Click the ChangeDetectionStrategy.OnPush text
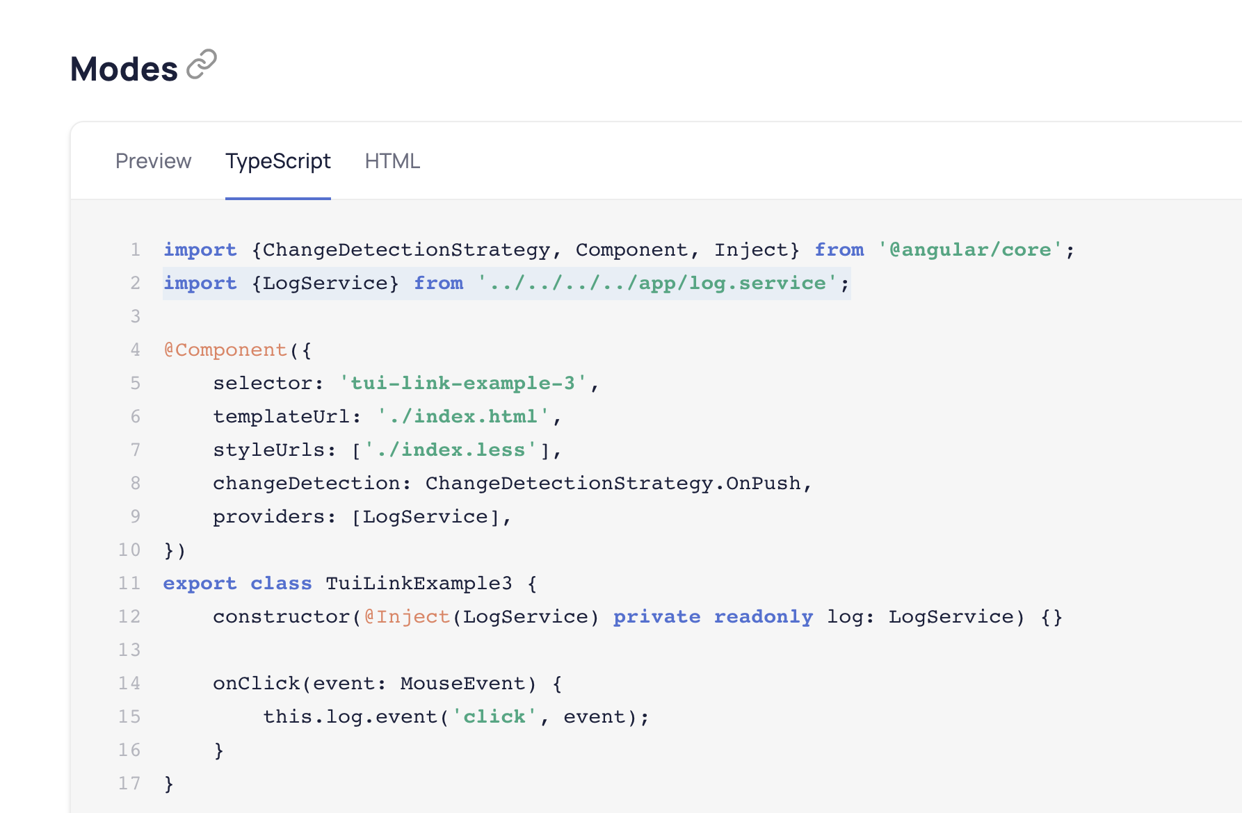This screenshot has width=1242, height=813. (x=618, y=483)
